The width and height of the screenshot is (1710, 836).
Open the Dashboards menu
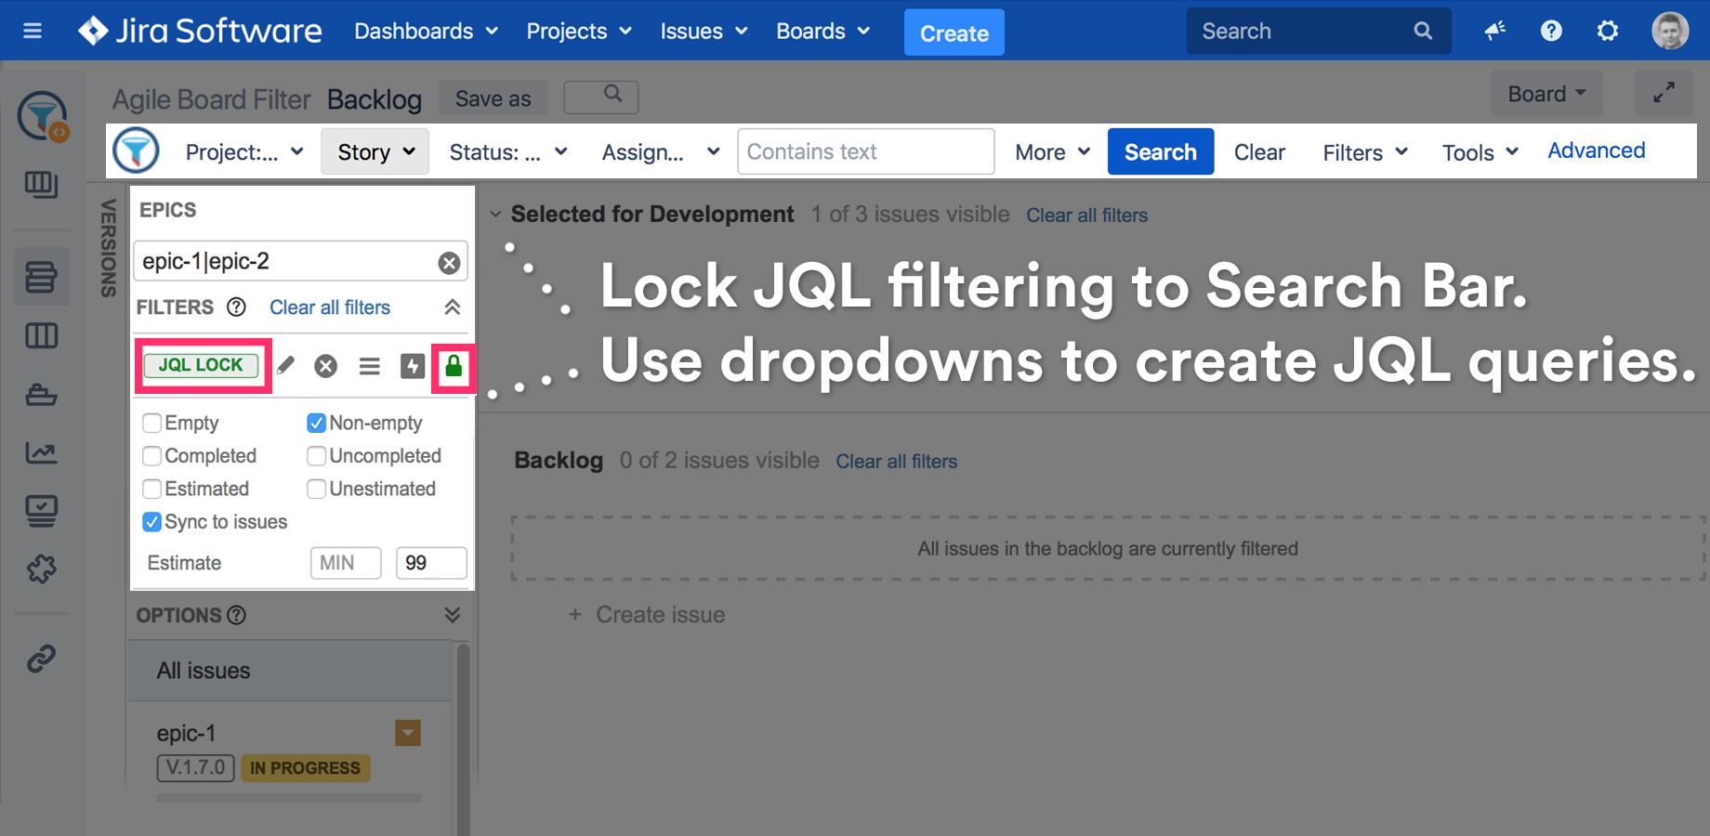point(426,32)
